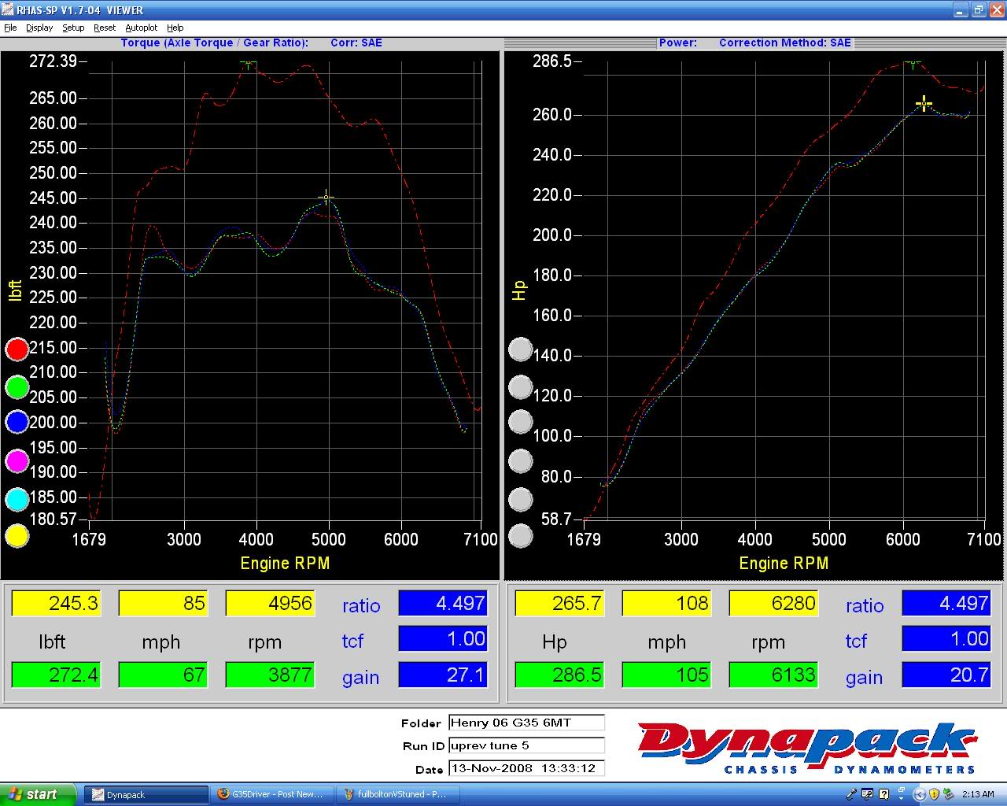
Task: Open the Help menu
Action: [x=175, y=28]
